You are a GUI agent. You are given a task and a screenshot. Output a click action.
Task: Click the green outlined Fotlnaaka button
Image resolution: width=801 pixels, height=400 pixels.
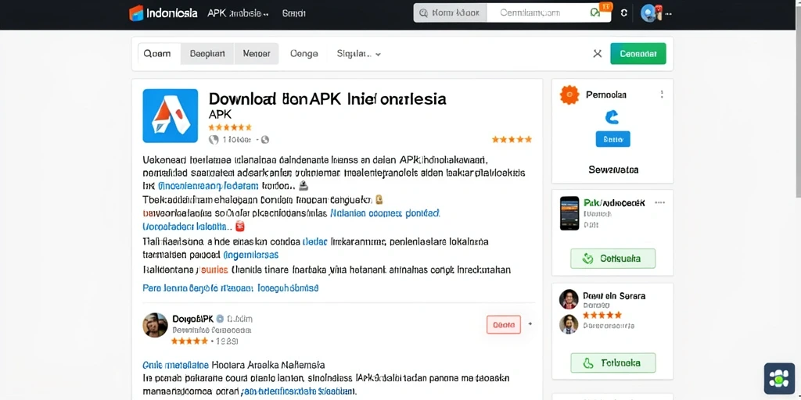[x=613, y=362]
